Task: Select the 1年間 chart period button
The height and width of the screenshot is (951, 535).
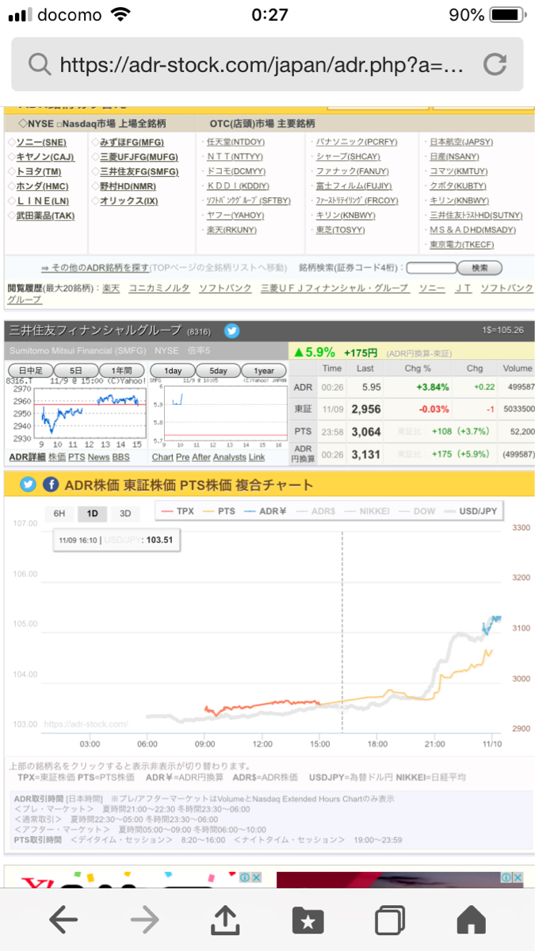Action: tap(121, 370)
